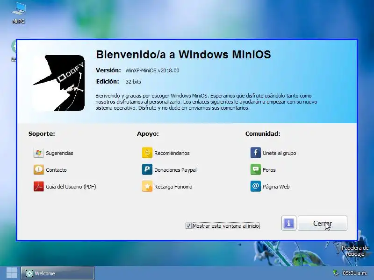Open the Sugerencias link text
Image resolution: width=374 pixels, height=280 pixels.
pos(59,153)
